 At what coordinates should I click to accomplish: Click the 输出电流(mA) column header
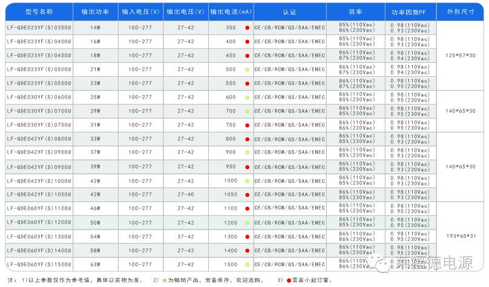point(231,12)
